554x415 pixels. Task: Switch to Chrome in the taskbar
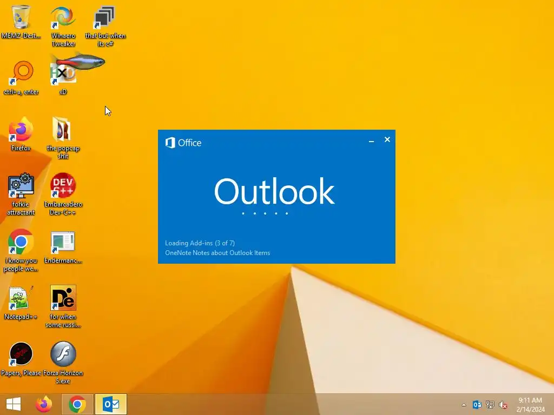click(x=77, y=404)
